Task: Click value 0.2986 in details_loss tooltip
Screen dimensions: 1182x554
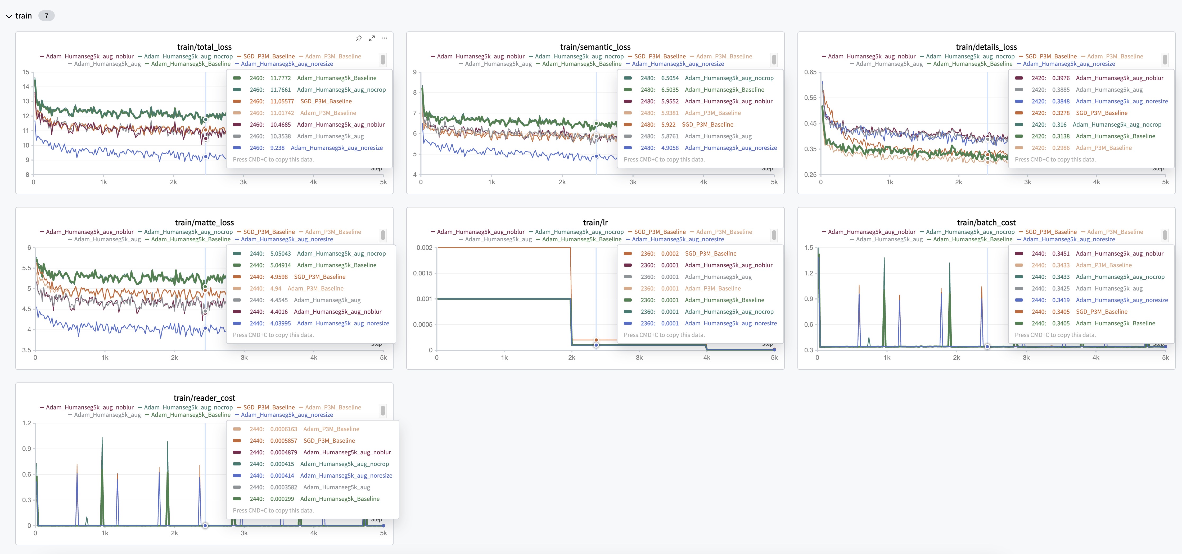Action: 1061,147
